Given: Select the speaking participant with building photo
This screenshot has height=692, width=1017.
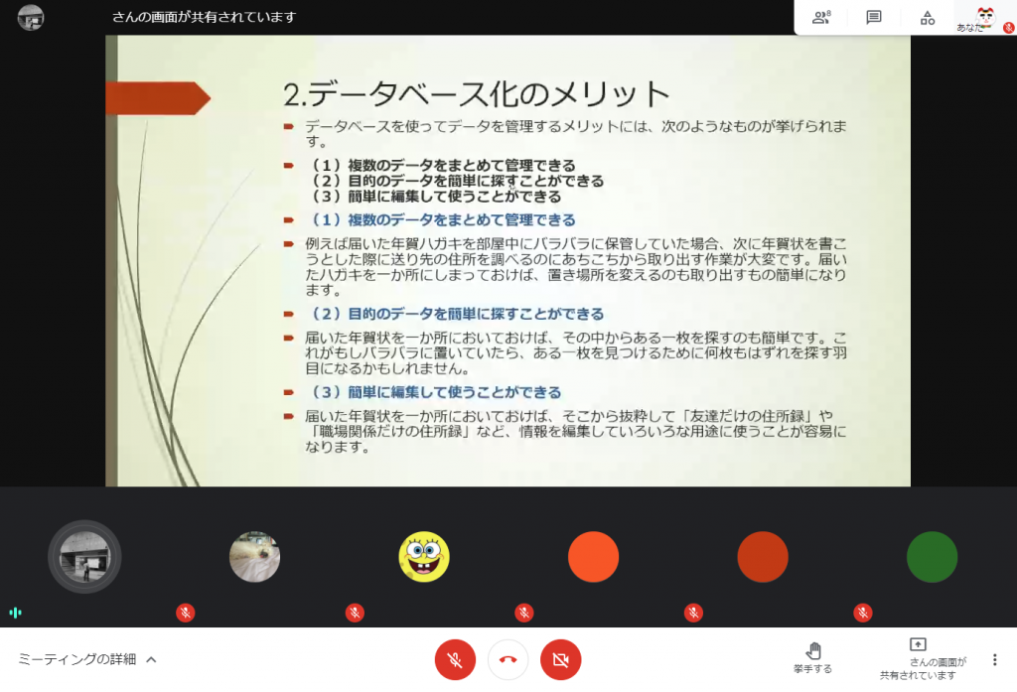Looking at the screenshot, I should [x=84, y=557].
